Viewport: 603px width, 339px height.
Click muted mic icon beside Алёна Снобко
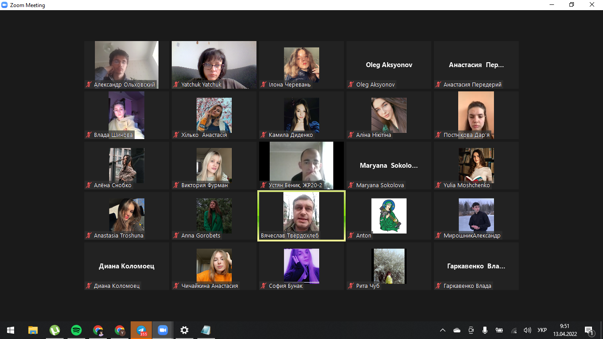pyautogui.click(x=89, y=185)
